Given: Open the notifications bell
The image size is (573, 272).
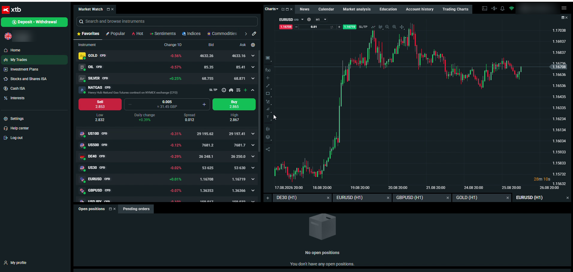Looking at the screenshot, I should pyautogui.click(x=503, y=9).
